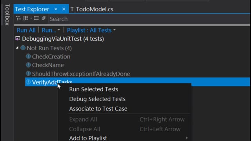This screenshot has width=251, height=141.
Task: Choose Run Selected Tests from context menu
Action: pos(94,89)
